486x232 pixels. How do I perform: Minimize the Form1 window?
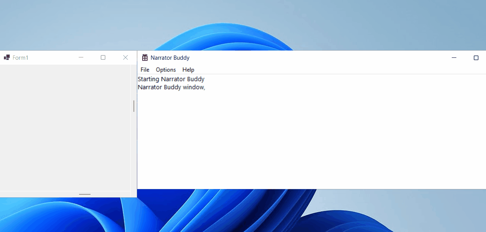click(81, 57)
